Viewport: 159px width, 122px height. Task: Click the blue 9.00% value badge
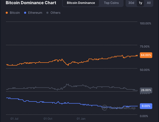[x=146, y=106]
